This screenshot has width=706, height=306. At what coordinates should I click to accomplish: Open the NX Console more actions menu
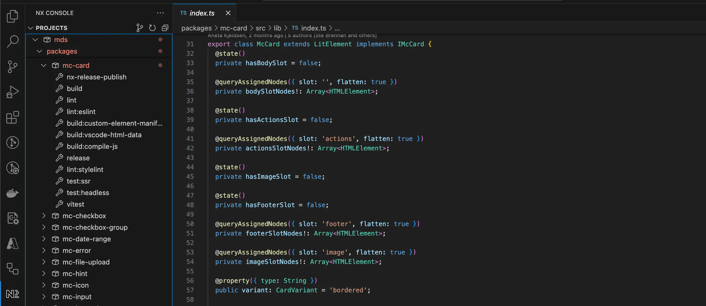(x=160, y=13)
